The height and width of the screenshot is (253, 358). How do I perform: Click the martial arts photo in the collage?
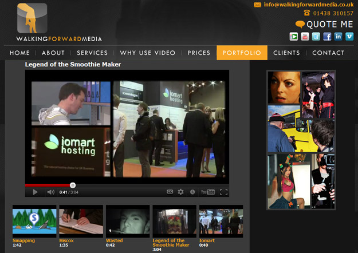click(x=318, y=95)
